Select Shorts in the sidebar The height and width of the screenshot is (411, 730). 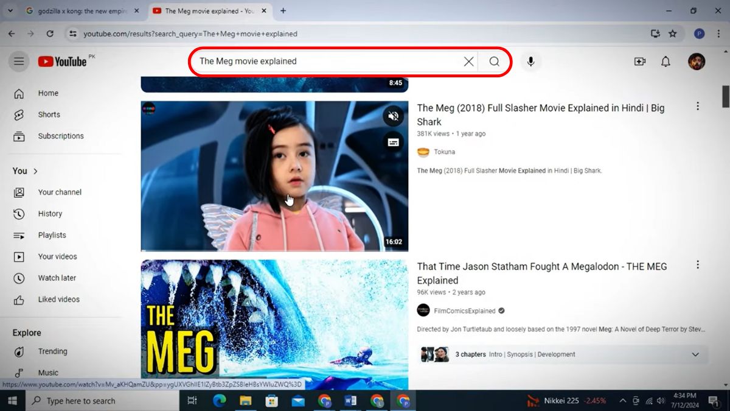[x=49, y=114]
